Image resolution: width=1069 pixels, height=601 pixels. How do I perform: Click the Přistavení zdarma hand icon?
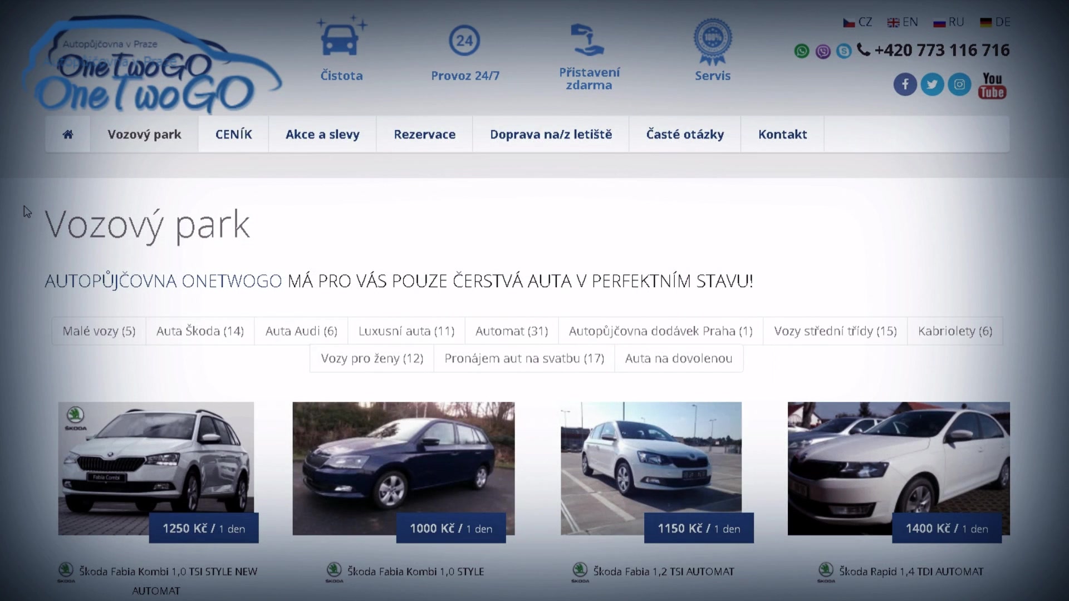coord(588,40)
